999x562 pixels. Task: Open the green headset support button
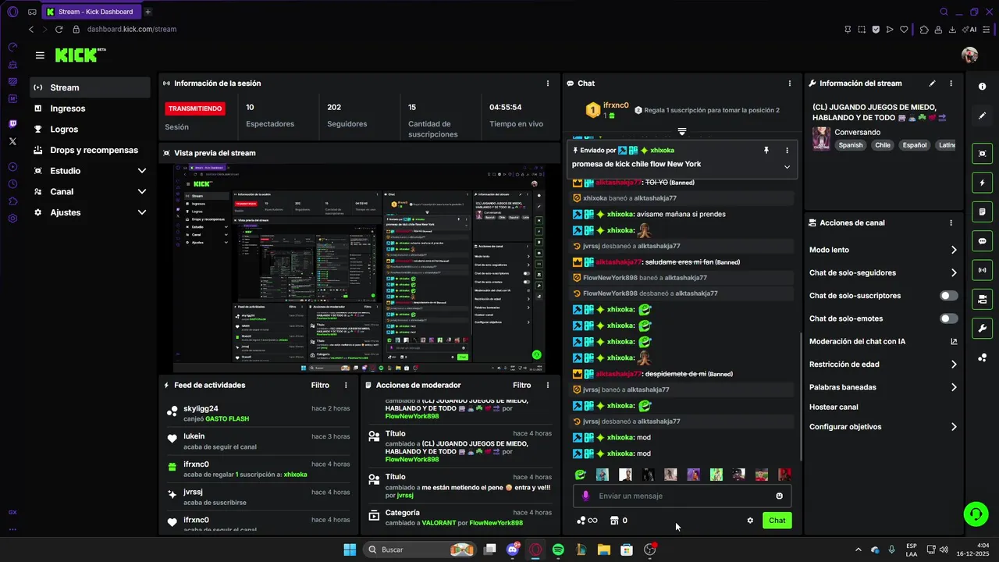(976, 513)
